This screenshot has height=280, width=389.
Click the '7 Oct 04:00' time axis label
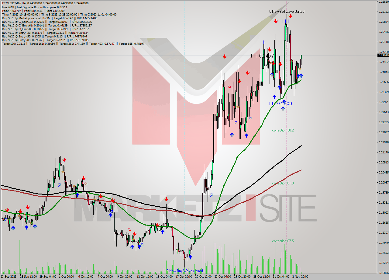[x=105, y=277]
